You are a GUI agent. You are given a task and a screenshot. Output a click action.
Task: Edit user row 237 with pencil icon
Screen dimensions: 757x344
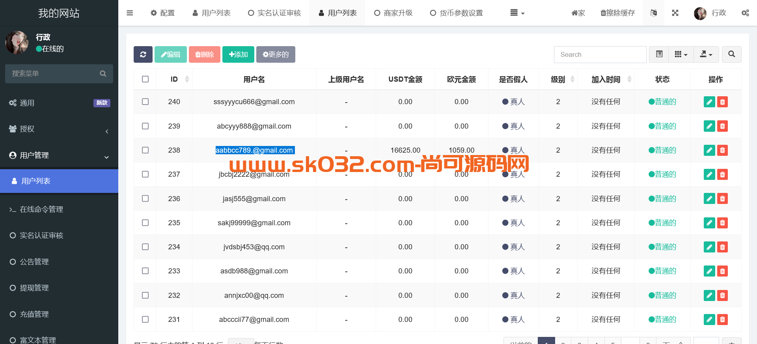(709, 174)
